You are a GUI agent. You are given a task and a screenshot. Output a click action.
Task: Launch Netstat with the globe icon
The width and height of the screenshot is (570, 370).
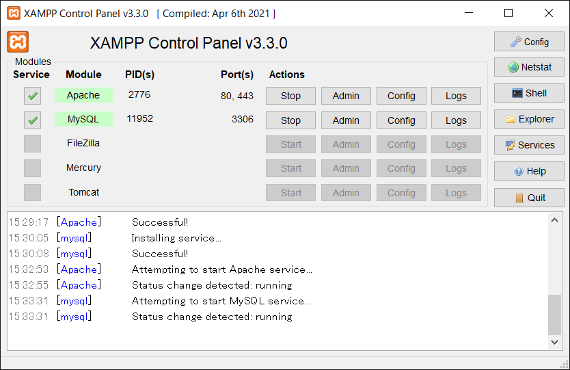coord(529,67)
